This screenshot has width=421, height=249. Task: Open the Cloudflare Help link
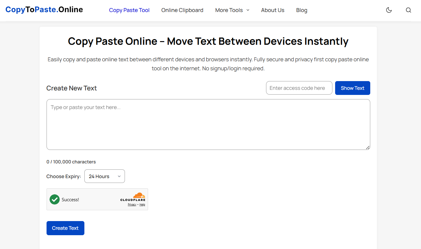coord(142,205)
